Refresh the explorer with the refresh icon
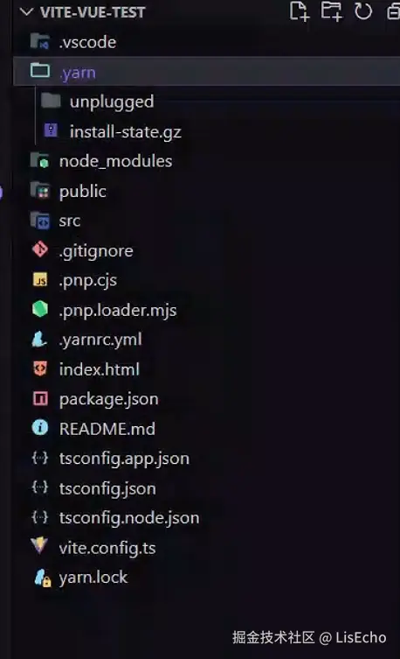Image resolution: width=400 pixels, height=659 pixels. [363, 11]
